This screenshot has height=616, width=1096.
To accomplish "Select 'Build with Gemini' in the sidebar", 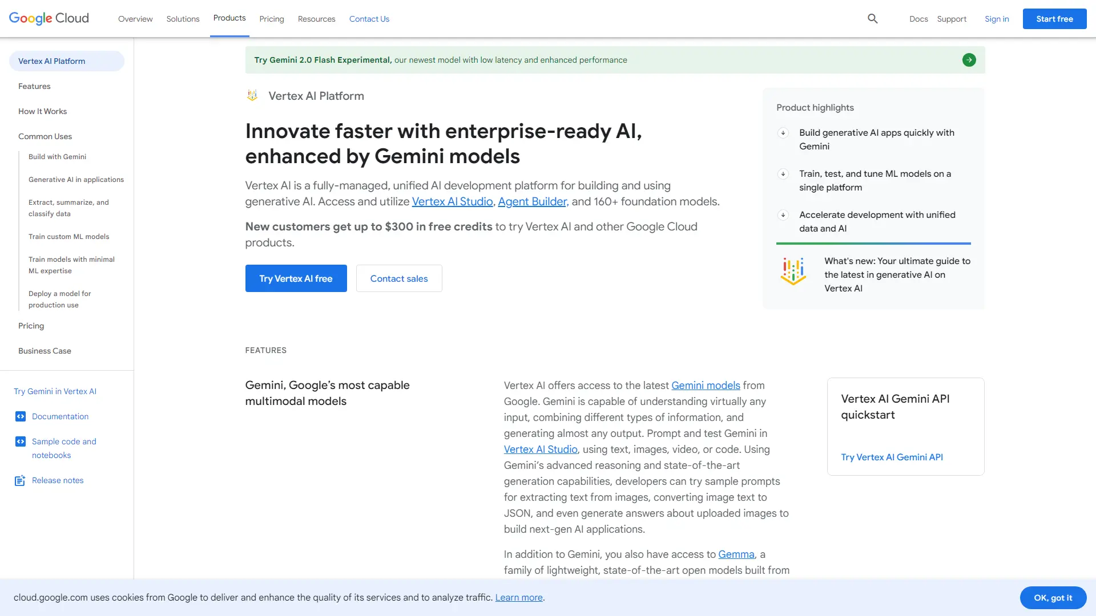I will tap(57, 156).
